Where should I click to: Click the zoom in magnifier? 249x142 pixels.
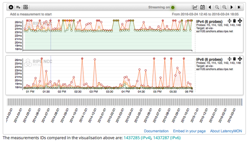pos(224,7)
